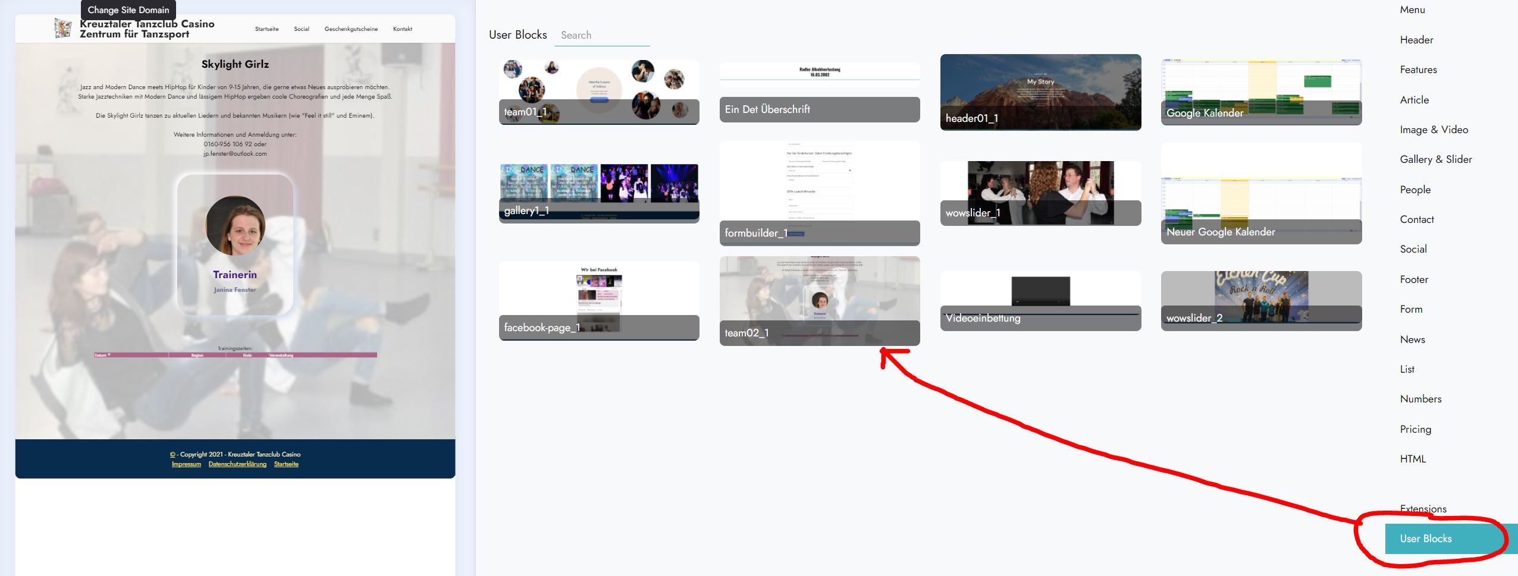Choose the header01_1 block thumbnail
Viewport: 1518px width, 576px height.
click(1041, 92)
